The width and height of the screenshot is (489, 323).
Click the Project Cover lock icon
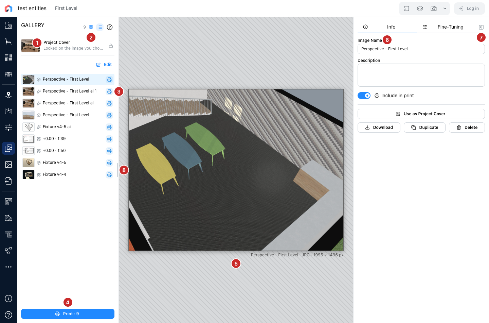click(x=111, y=46)
